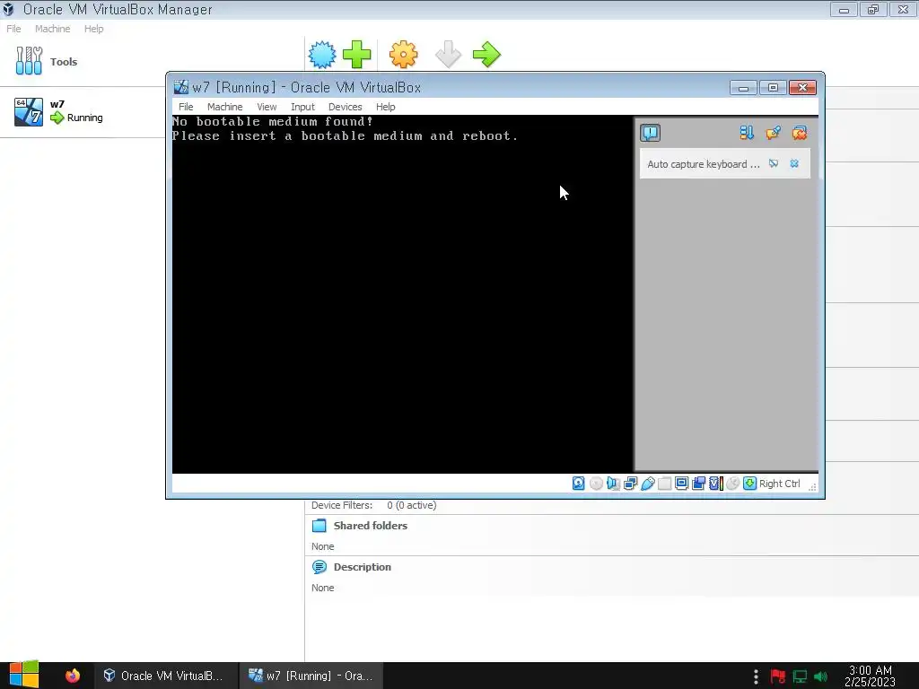Viewport: 919px width, 689px height.
Task: Click the notification order sort icon
Action: [747, 133]
